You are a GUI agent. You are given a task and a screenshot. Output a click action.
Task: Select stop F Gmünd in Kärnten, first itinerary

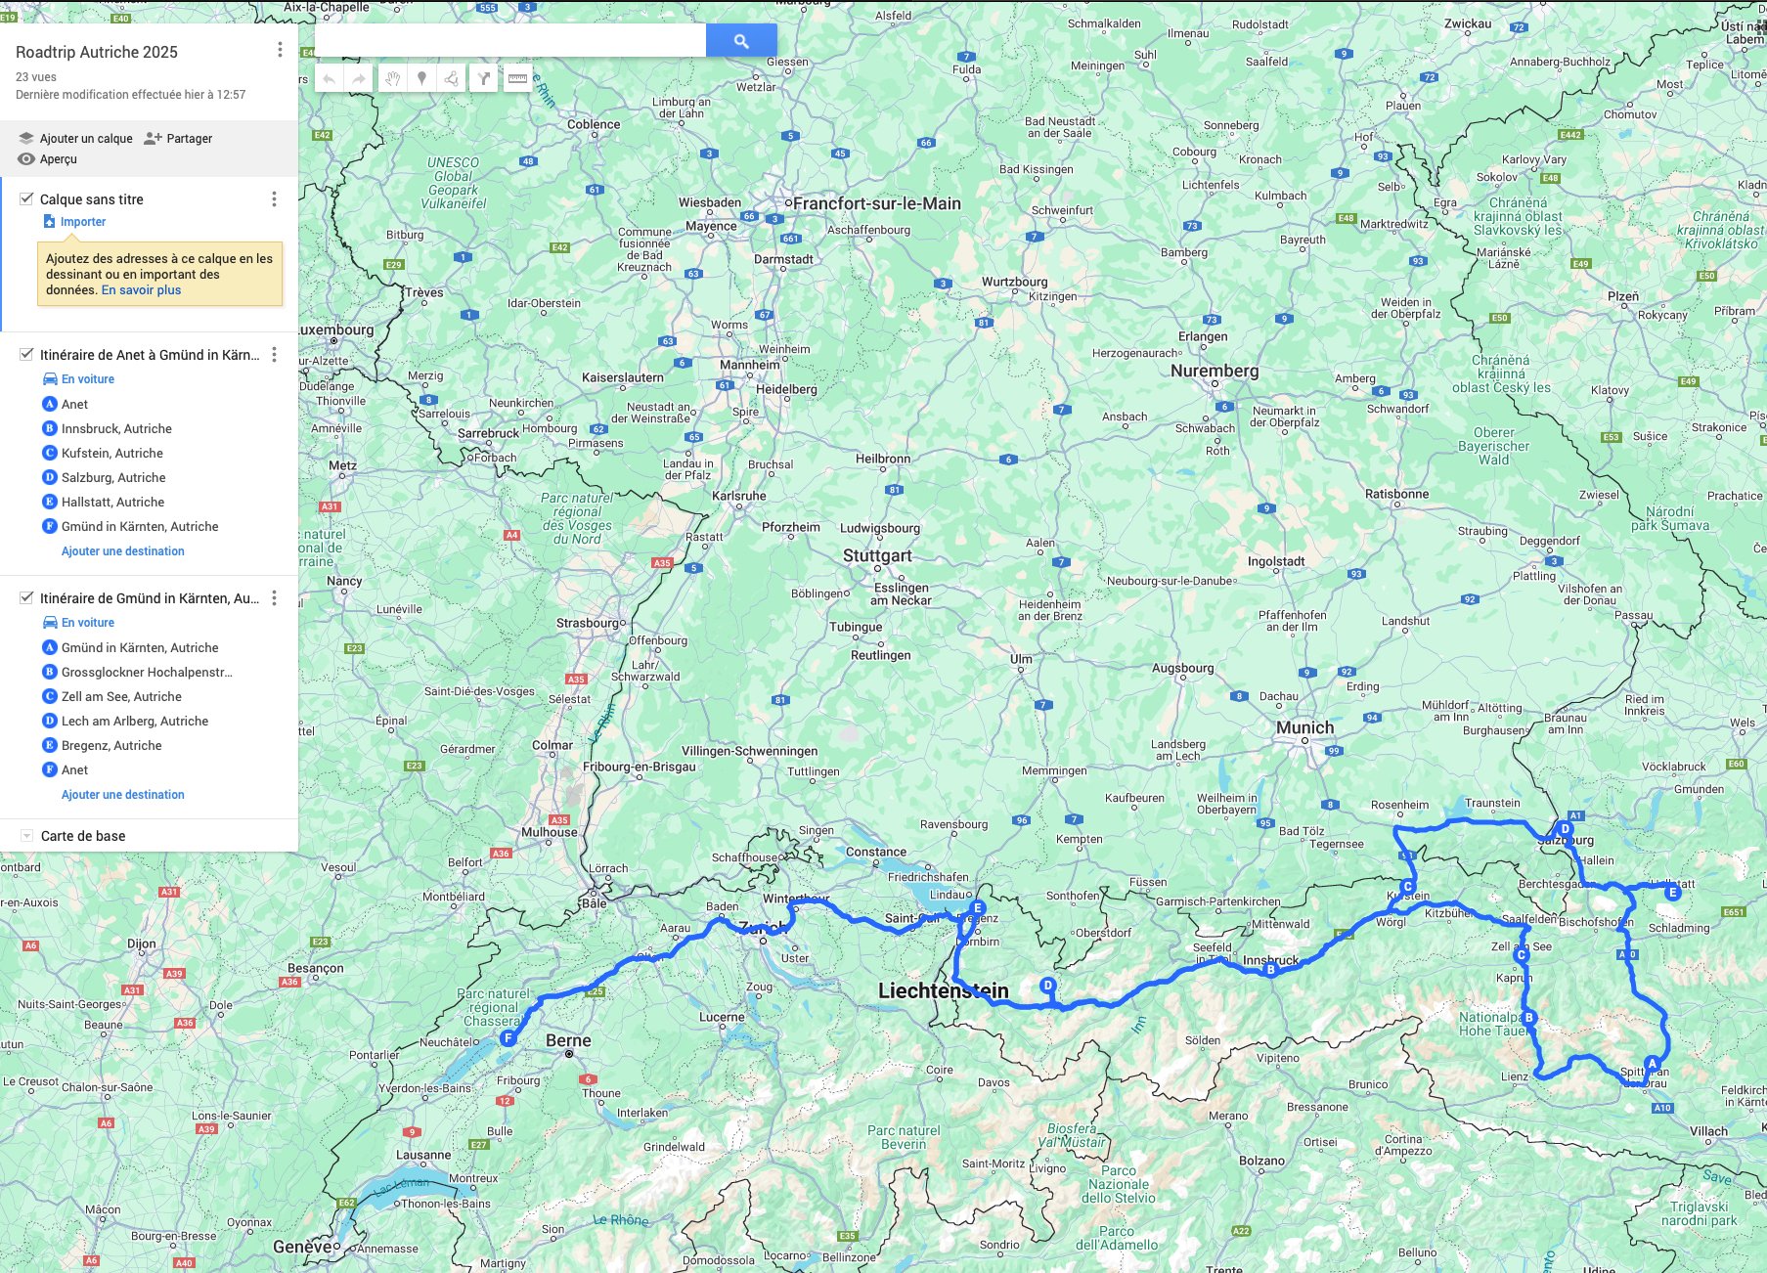pos(130,526)
